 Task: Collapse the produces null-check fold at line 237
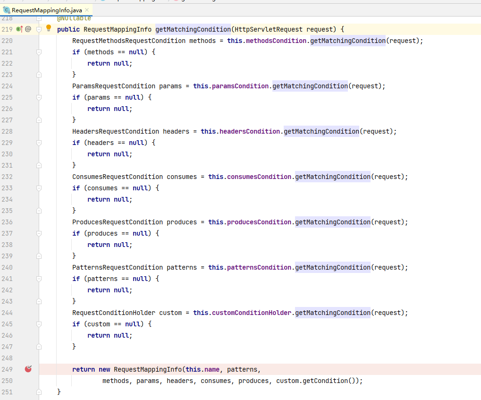click(39, 234)
